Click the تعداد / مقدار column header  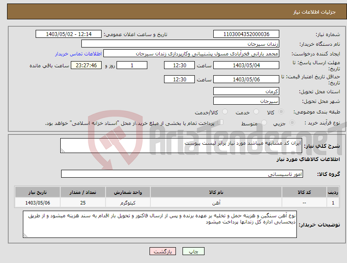pyautogui.click(x=83, y=192)
